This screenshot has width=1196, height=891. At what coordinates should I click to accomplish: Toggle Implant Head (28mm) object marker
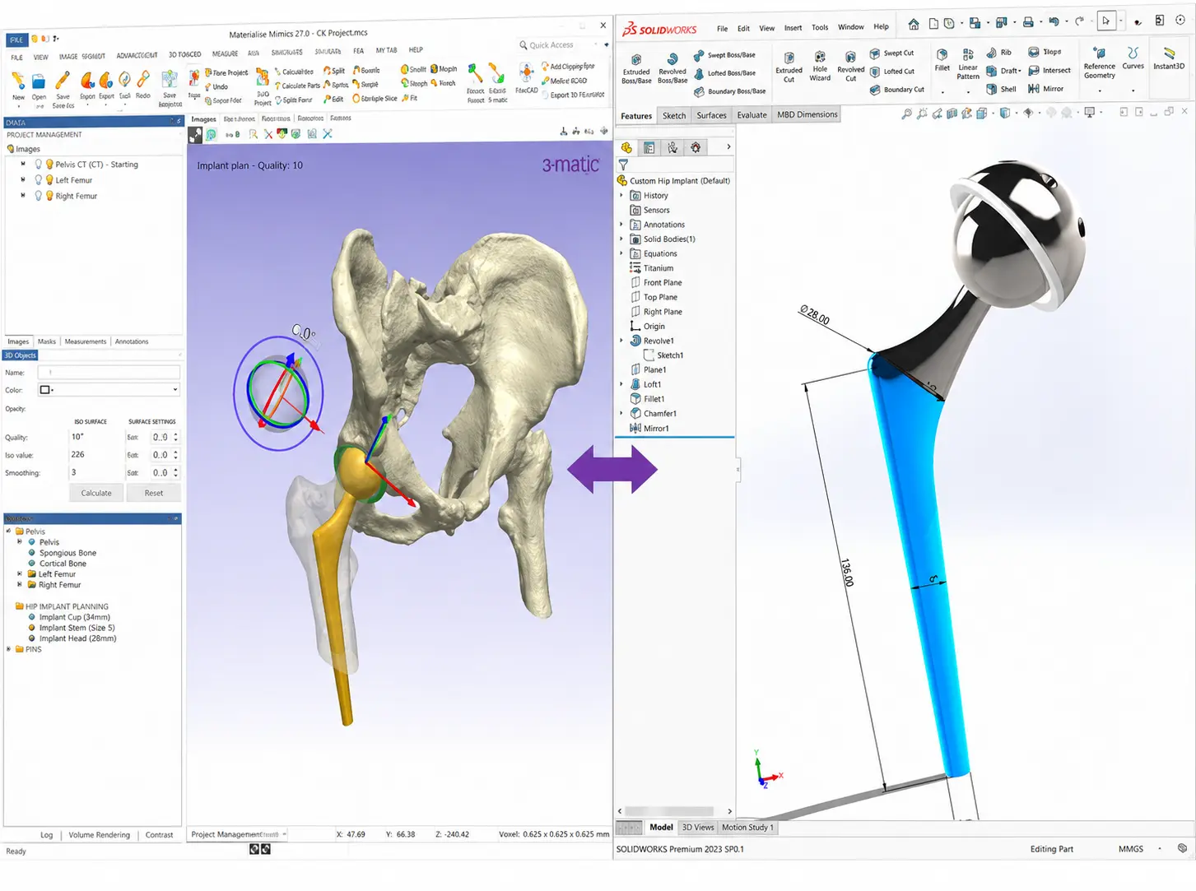pos(32,638)
